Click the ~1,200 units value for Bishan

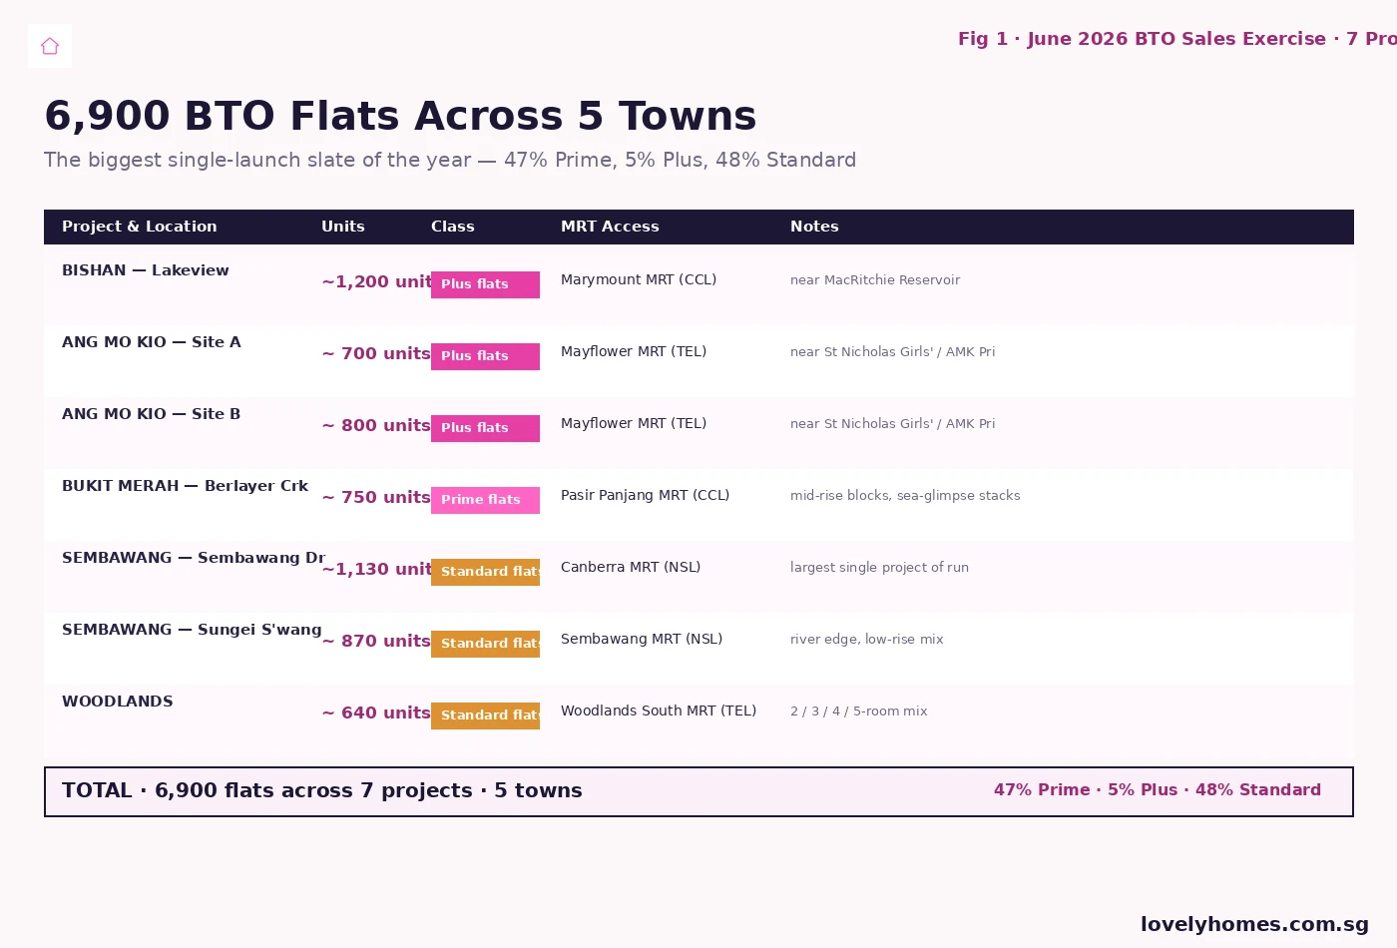pyautogui.click(x=376, y=282)
